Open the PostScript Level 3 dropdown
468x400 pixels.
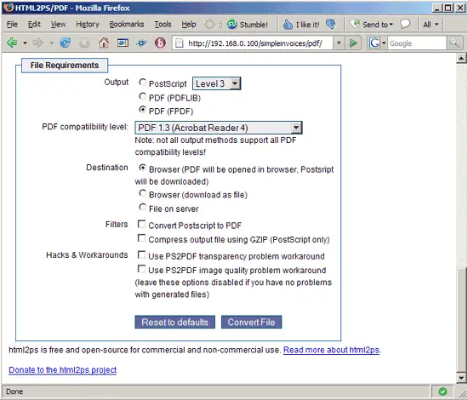click(217, 83)
